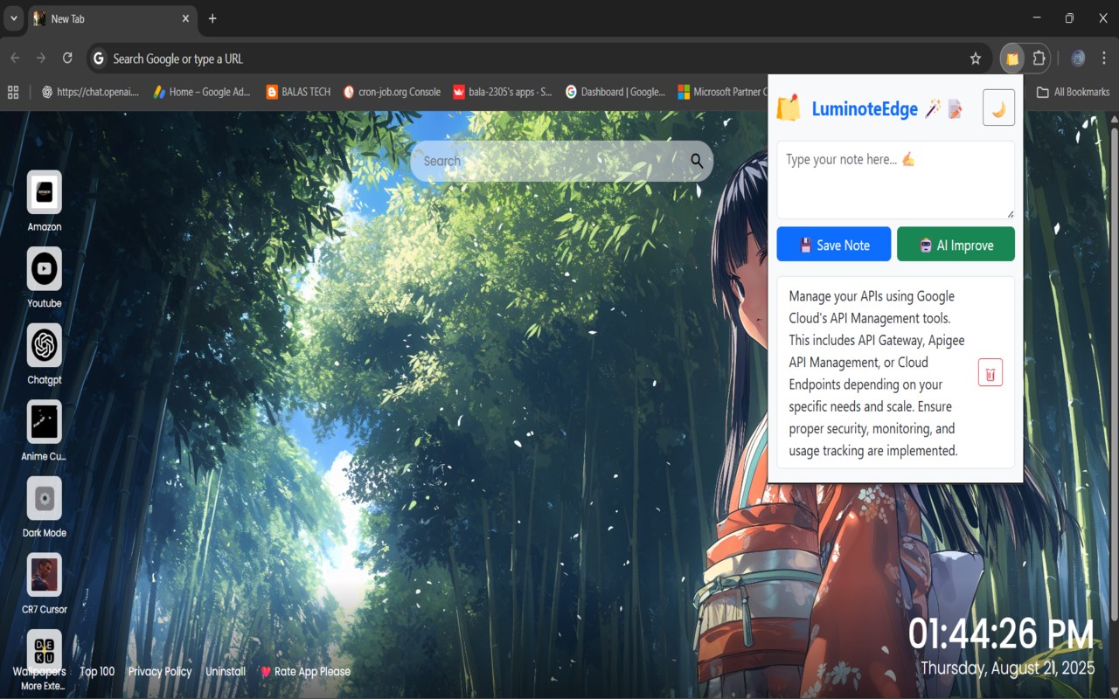Screen dimensions: 1119x699
Task: Open the Dark Mode shortcut icon
Action: pos(45,498)
